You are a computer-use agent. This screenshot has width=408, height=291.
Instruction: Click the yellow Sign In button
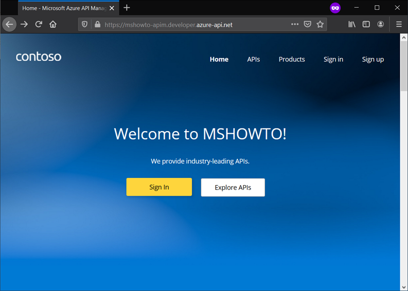(159, 187)
